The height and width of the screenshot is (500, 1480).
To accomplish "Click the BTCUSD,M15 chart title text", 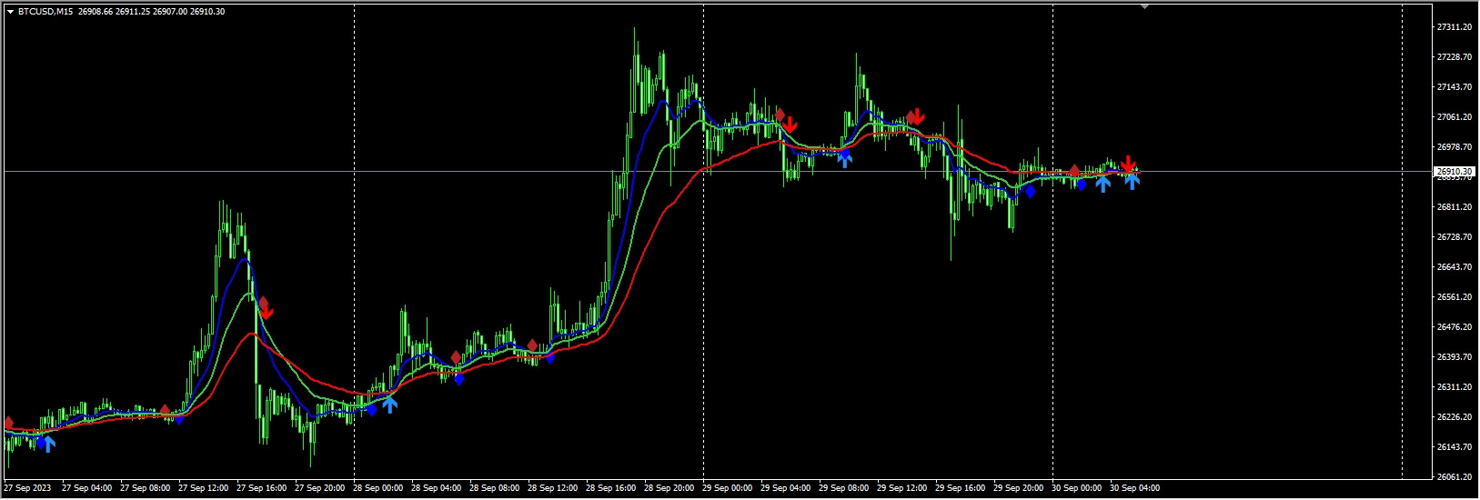I will [x=45, y=12].
